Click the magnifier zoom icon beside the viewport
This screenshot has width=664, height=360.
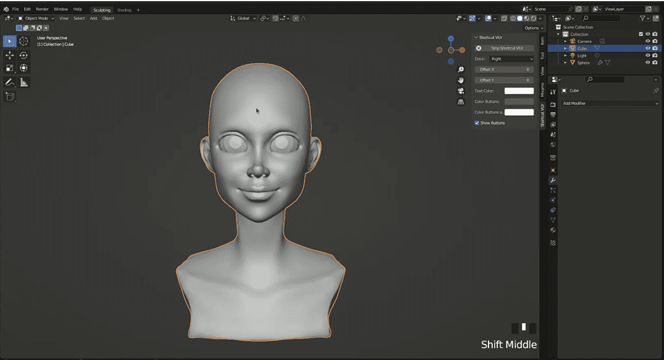pyautogui.click(x=461, y=68)
